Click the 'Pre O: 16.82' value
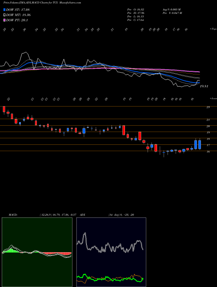The height and width of the screenshot is (287, 217). (135, 9)
